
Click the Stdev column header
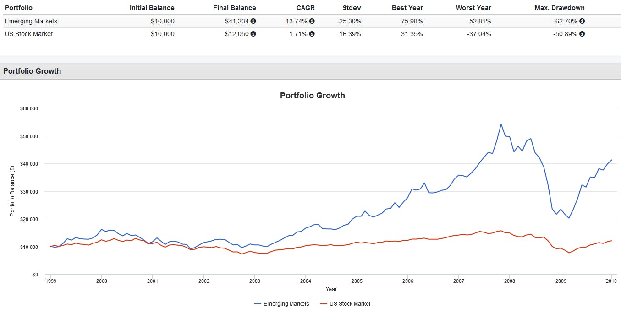(352, 8)
